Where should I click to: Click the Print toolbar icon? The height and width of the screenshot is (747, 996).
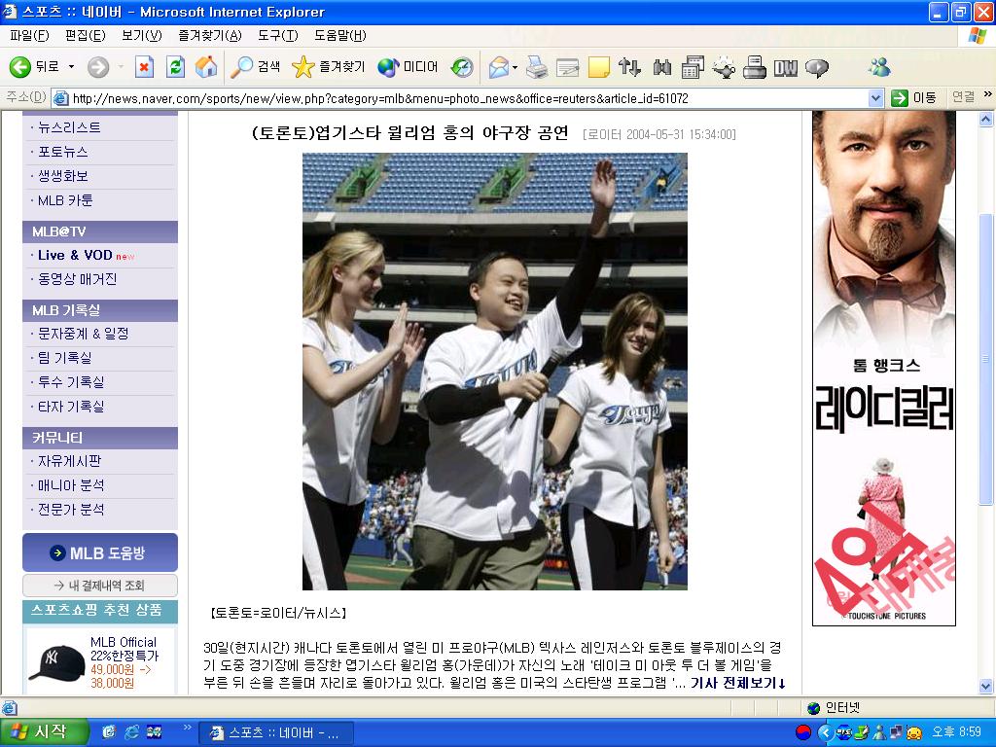tap(536, 67)
